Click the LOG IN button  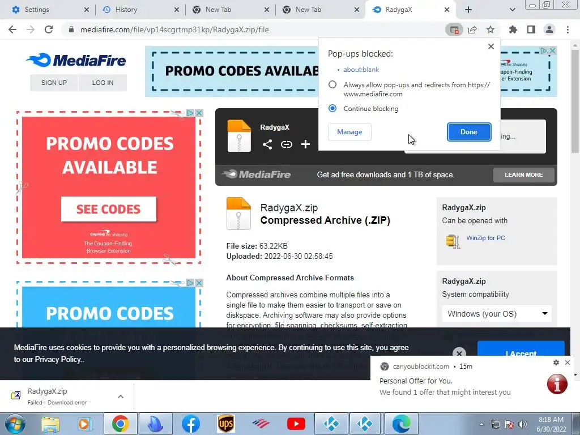pyautogui.click(x=103, y=83)
